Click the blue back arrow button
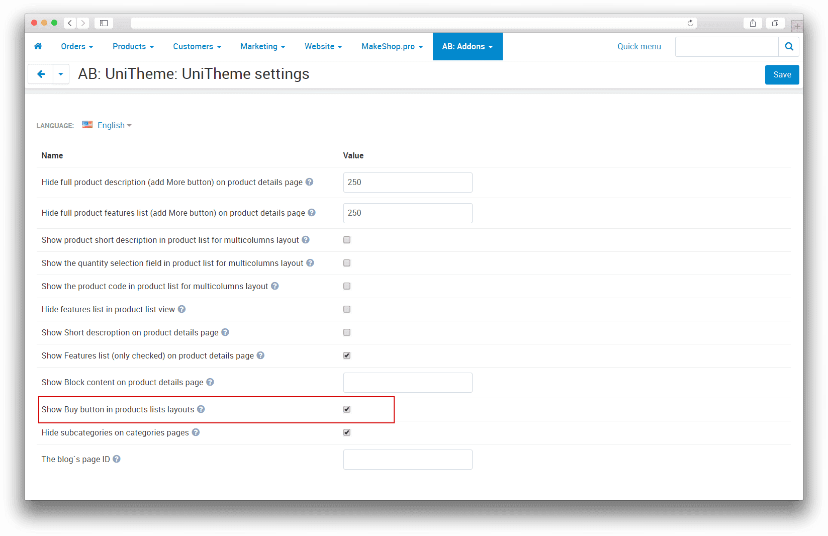Viewport: 828px width, 536px height. 41,74
